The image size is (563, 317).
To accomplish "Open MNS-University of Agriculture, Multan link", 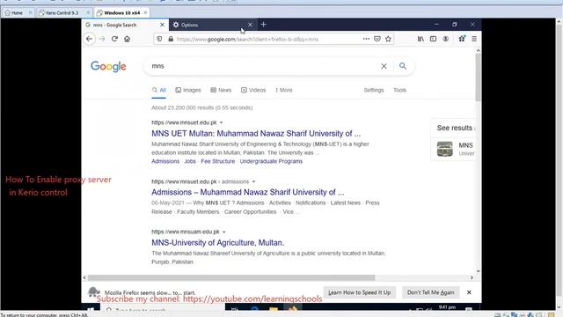I will [x=218, y=243].
